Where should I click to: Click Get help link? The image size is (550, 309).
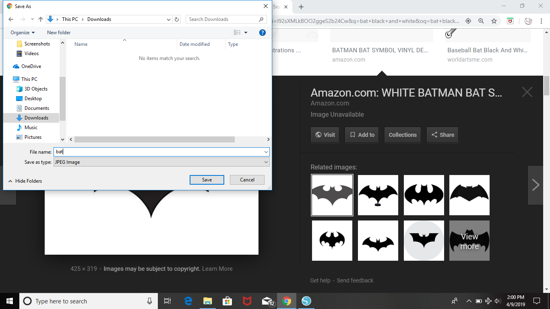320,280
